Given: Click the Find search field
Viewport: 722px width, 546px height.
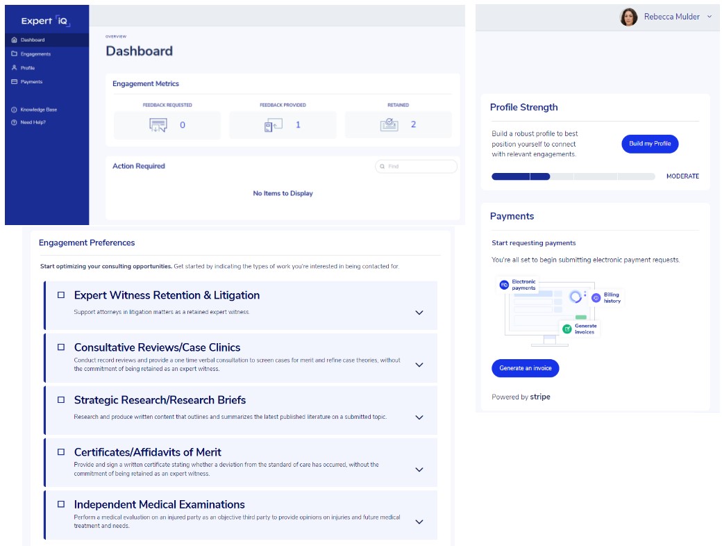Looking at the screenshot, I should (x=419, y=167).
